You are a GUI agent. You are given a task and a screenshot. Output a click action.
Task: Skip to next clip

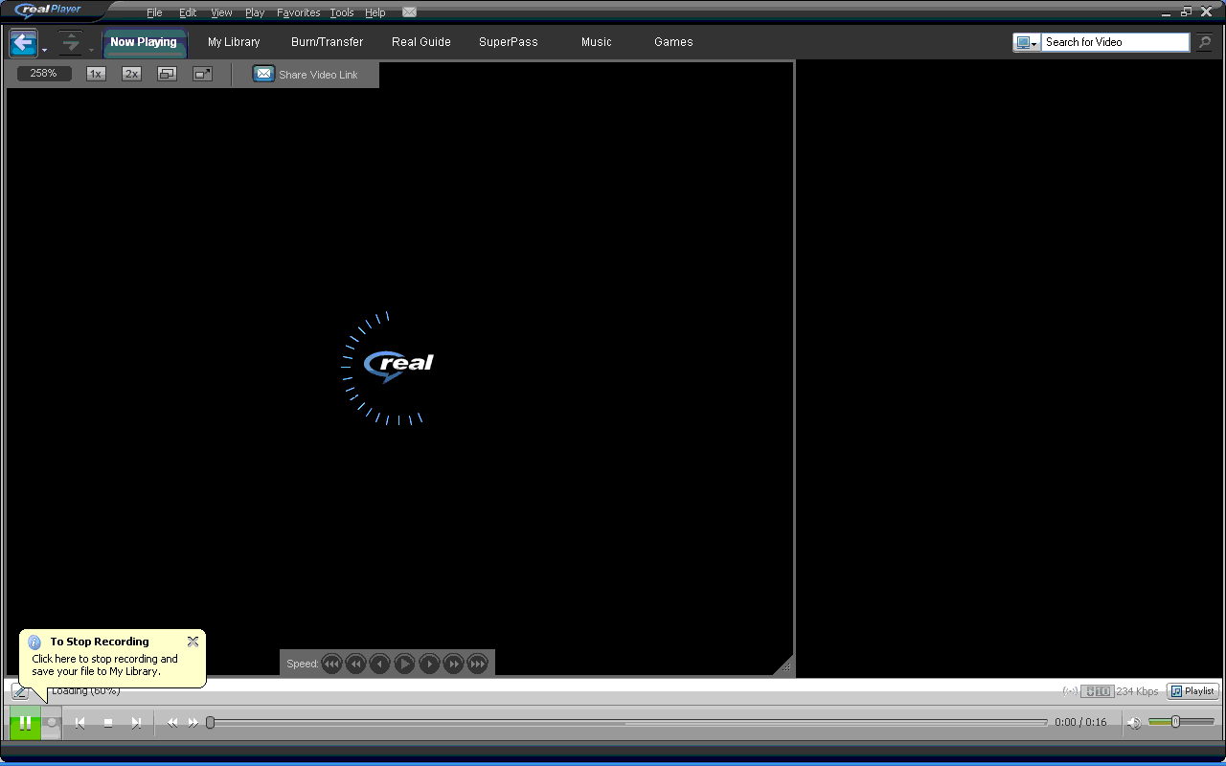(136, 723)
